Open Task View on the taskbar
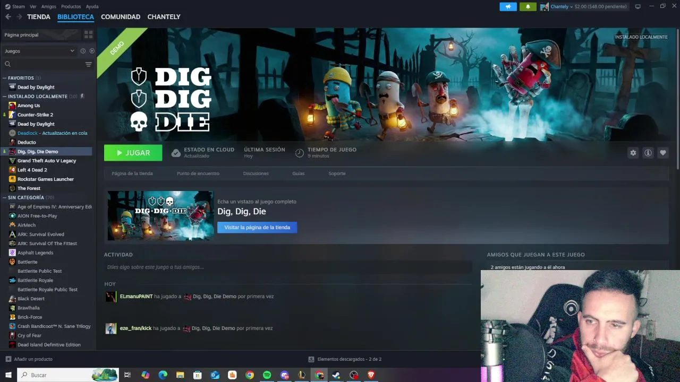The height and width of the screenshot is (382, 680). click(127, 375)
